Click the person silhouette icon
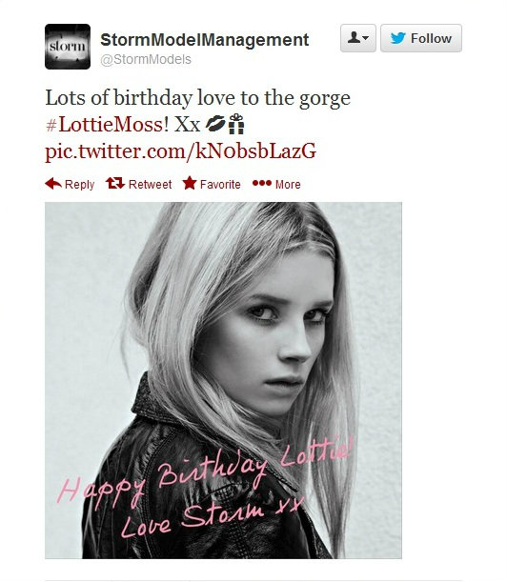 [x=355, y=37]
